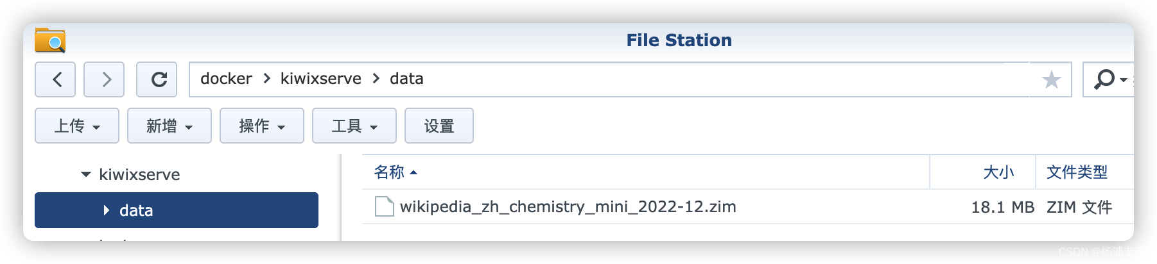Go forward with the right arrow button

coord(104,79)
